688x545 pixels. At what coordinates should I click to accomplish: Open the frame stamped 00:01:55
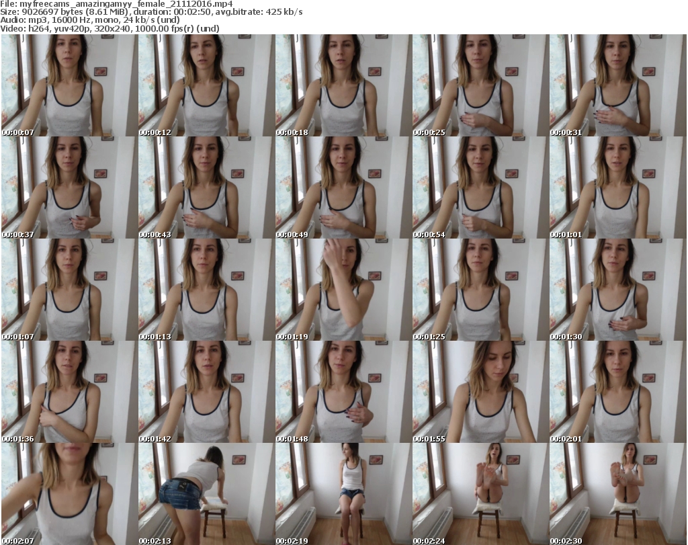point(480,392)
